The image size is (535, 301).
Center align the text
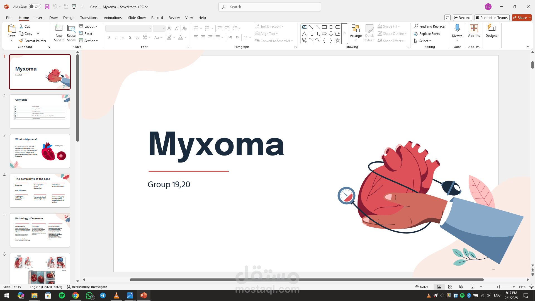click(x=203, y=37)
